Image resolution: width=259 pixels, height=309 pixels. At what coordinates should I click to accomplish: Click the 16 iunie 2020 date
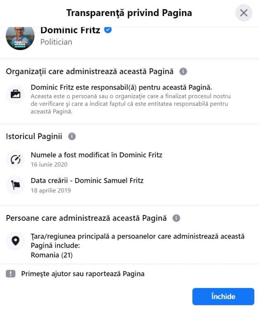[49, 164]
